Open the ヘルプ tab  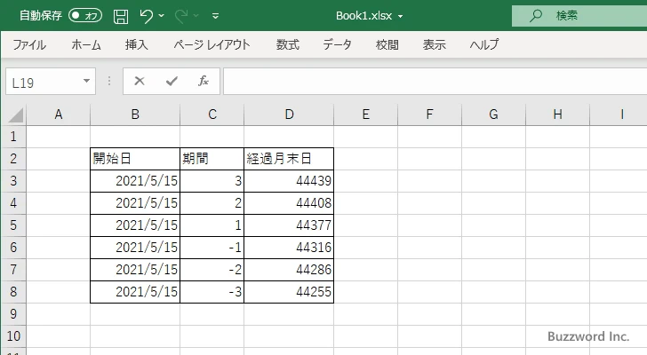484,44
